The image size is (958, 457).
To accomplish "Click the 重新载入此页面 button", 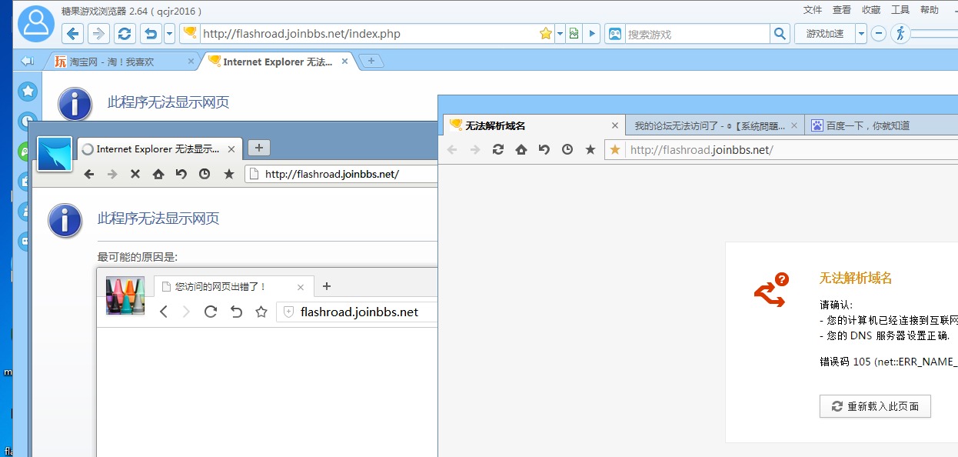I will coord(875,406).
